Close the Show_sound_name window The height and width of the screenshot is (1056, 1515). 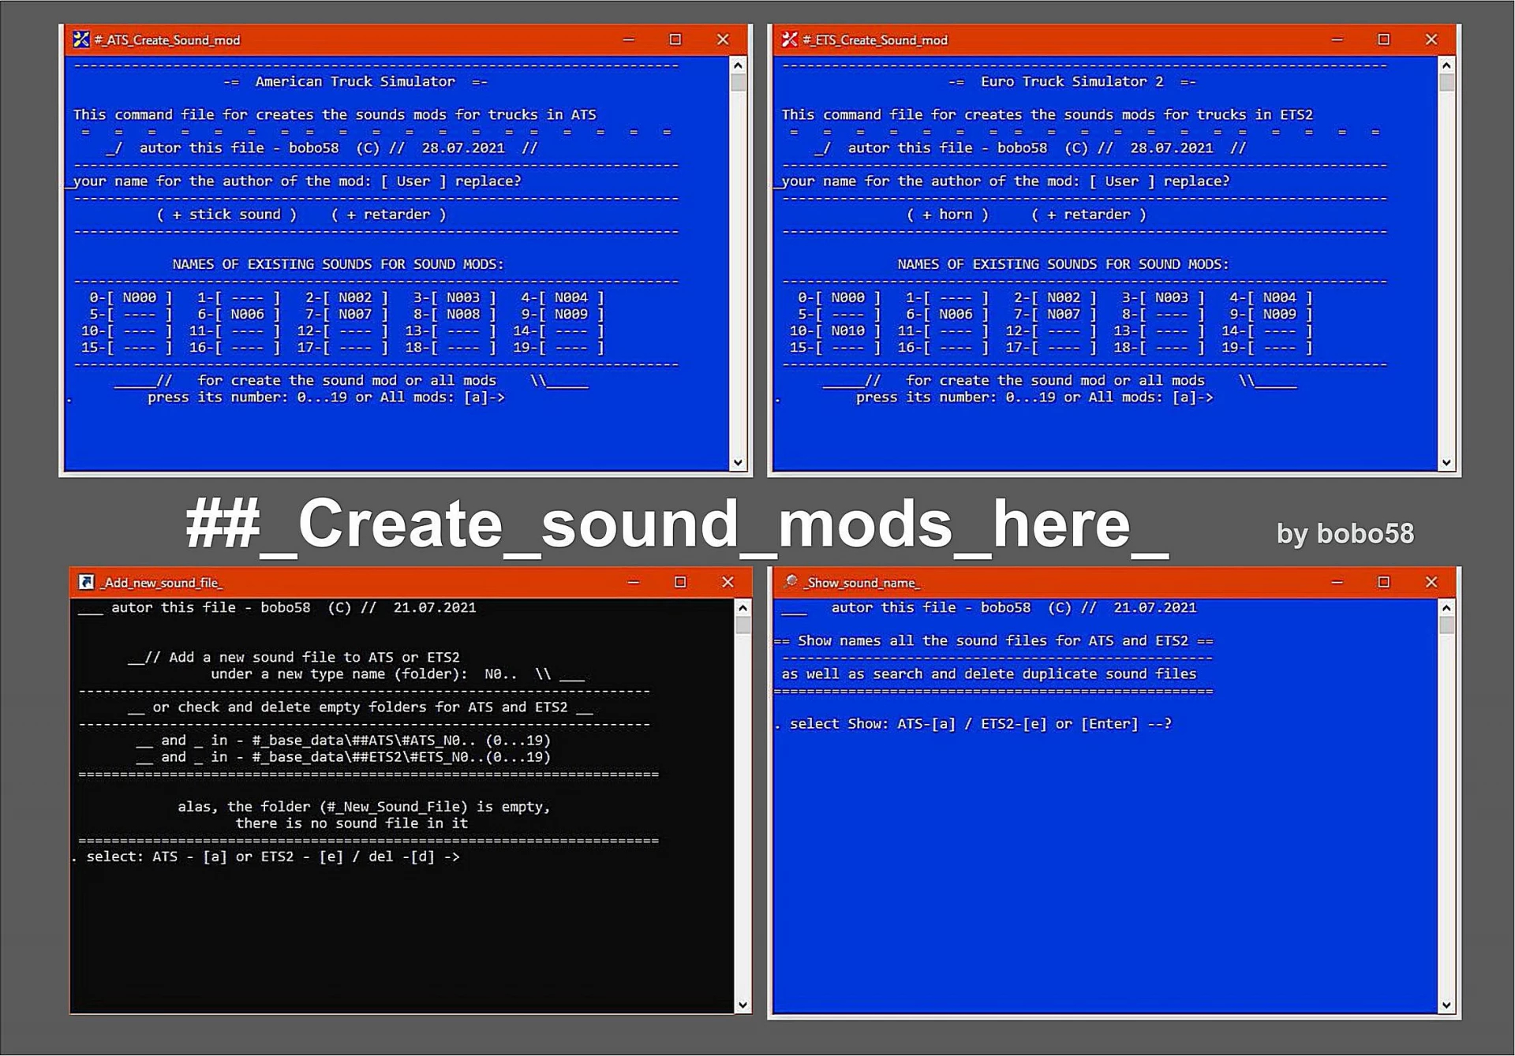pyautogui.click(x=1431, y=582)
